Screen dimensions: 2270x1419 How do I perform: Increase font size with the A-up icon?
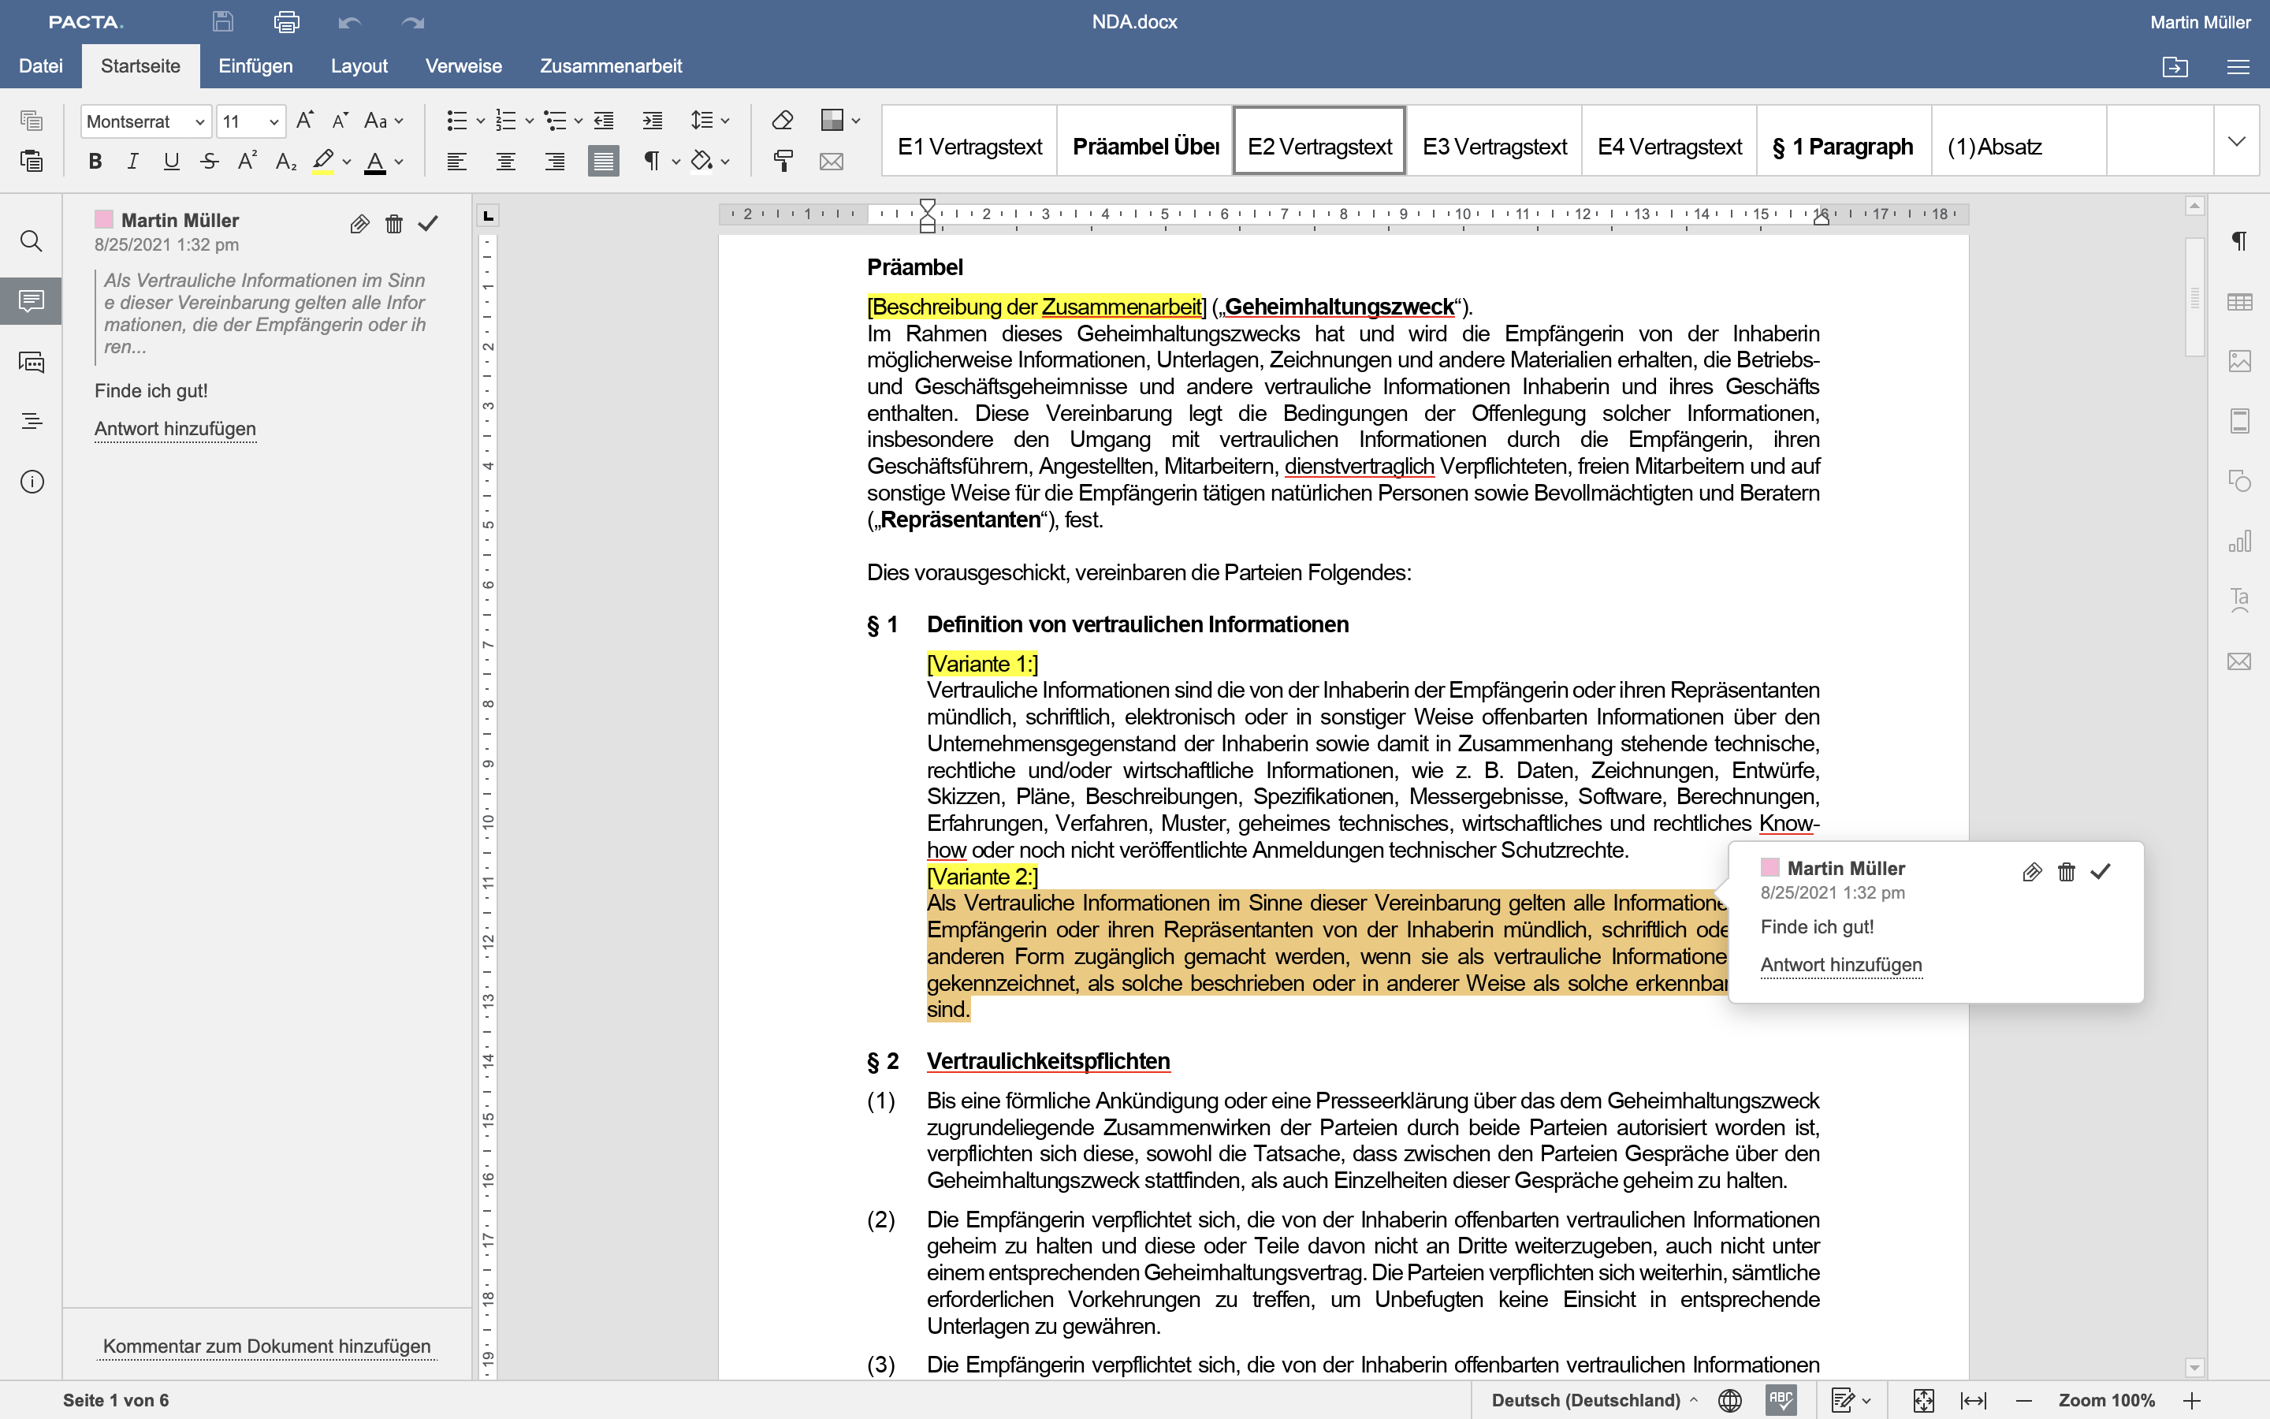pos(305,120)
